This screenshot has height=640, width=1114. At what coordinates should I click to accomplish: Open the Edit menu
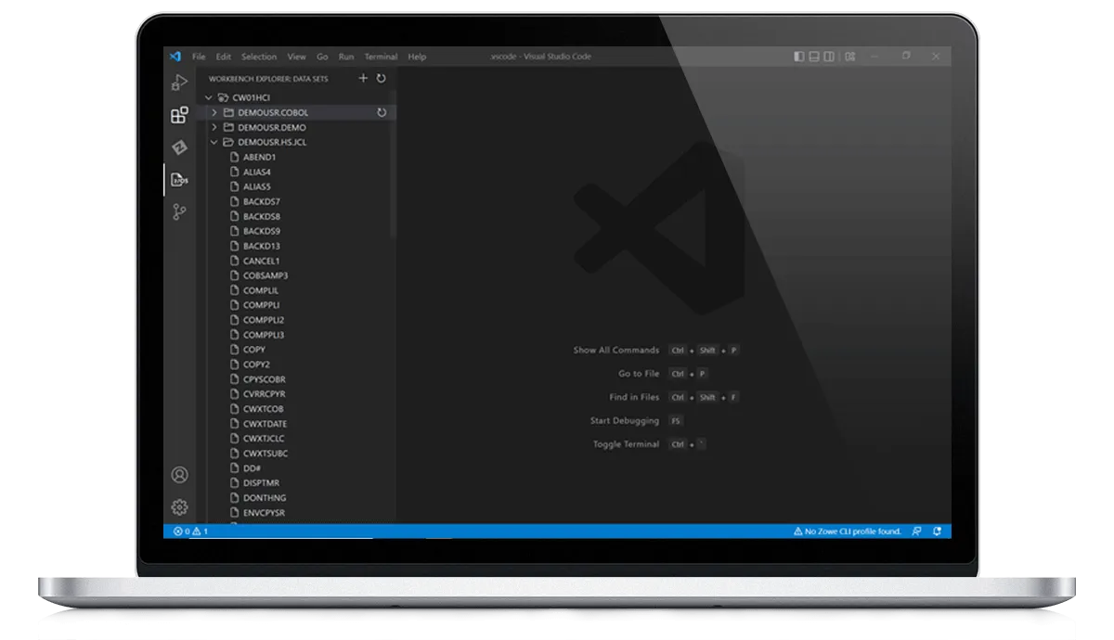(x=224, y=57)
